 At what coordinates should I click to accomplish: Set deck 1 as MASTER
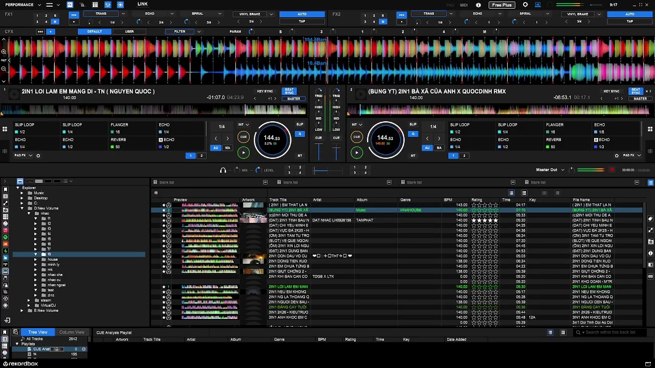tap(294, 99)
